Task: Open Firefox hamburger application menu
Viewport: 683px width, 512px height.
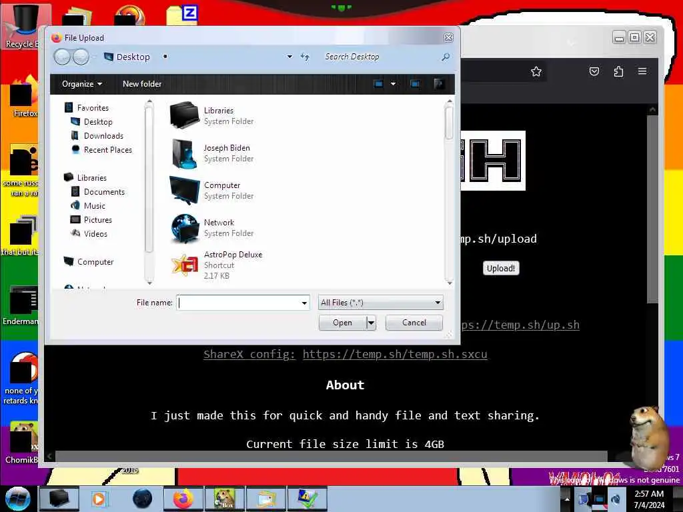Action: tap(642, 71)
